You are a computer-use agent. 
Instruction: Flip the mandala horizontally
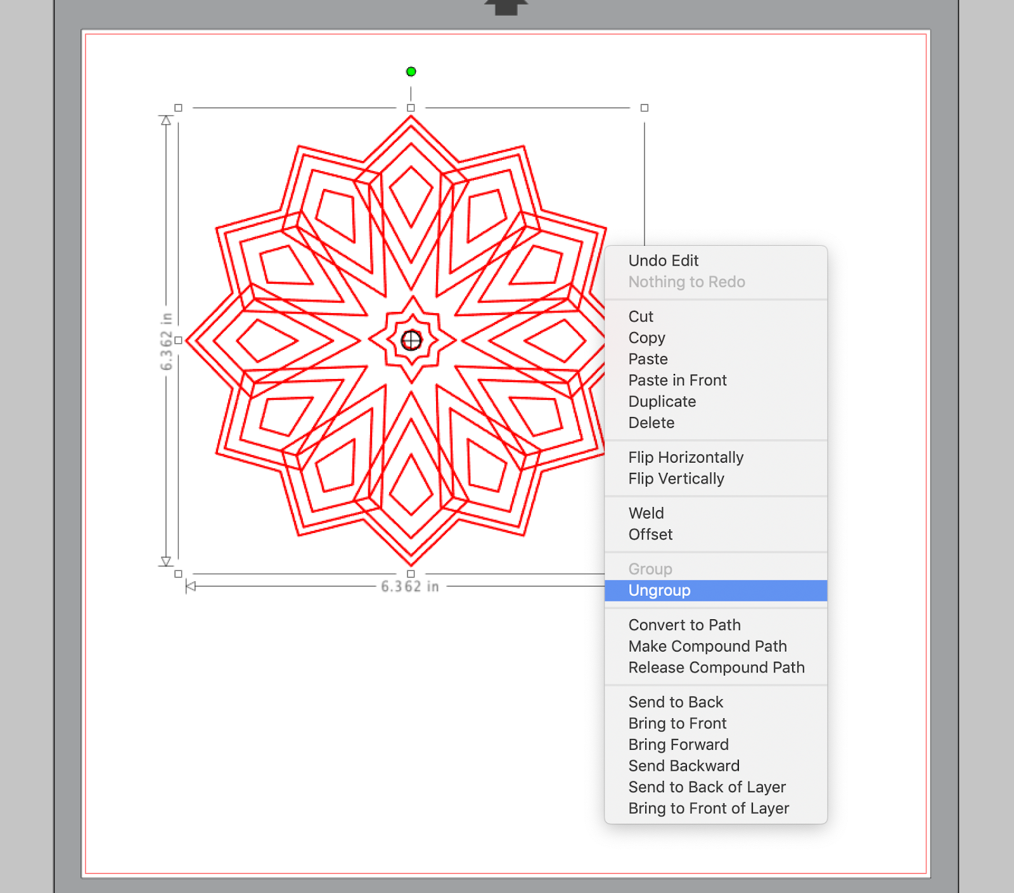(x=686, y=457)
